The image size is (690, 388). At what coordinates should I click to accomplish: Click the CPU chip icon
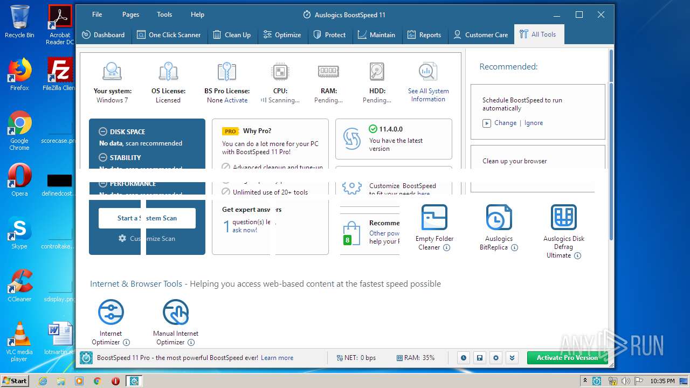pos(280,72)
